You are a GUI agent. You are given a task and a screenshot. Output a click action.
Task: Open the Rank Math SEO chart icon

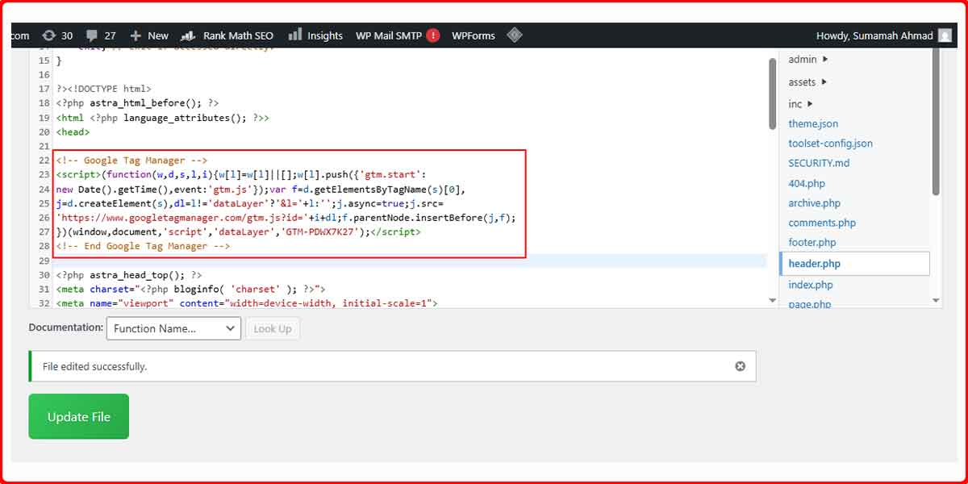point(189,35)
